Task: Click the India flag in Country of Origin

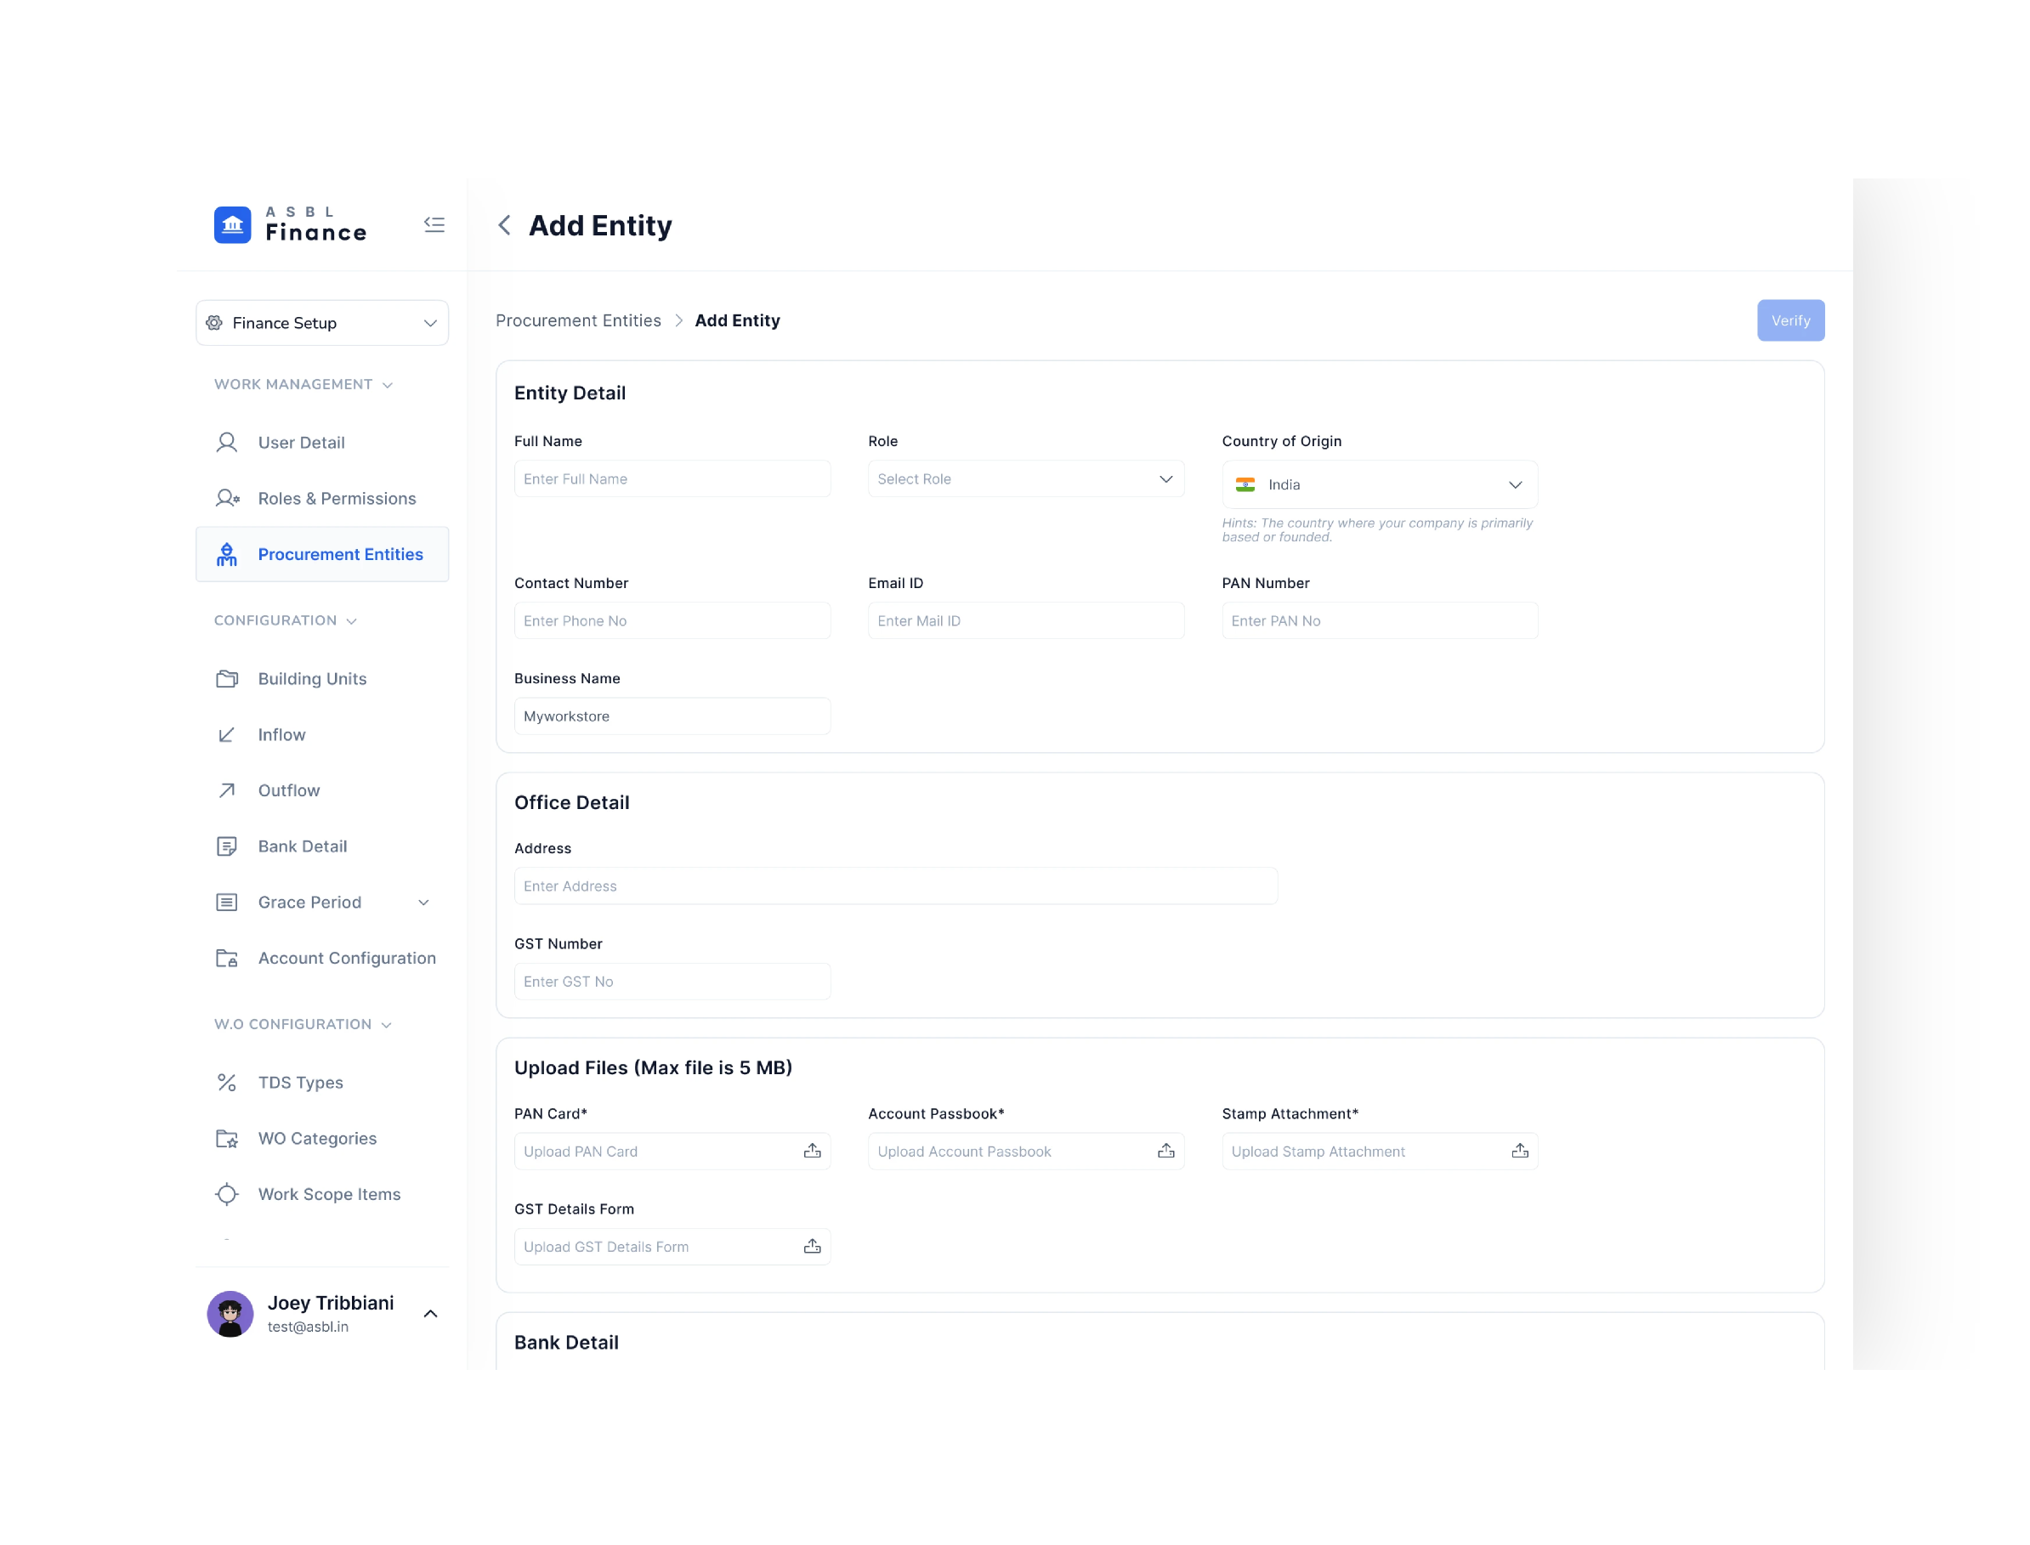Action: point(1245,484)
